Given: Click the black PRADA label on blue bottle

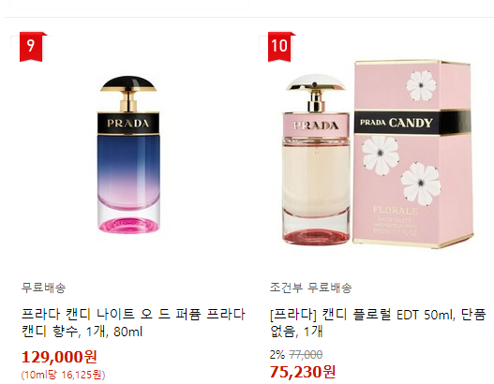Looking at the screenshot, I should (128, 123).
